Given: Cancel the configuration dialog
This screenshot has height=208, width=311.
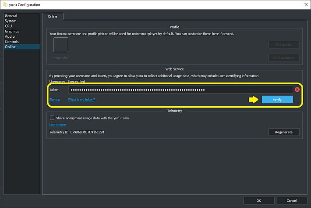Looking at the screenshot, I should point(292,201).
